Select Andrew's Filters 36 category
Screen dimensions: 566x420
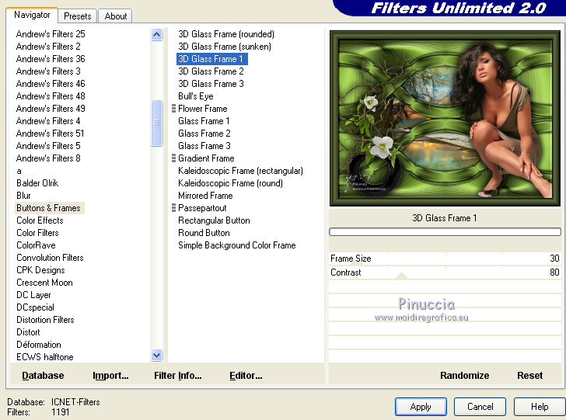tap(51, 59)
